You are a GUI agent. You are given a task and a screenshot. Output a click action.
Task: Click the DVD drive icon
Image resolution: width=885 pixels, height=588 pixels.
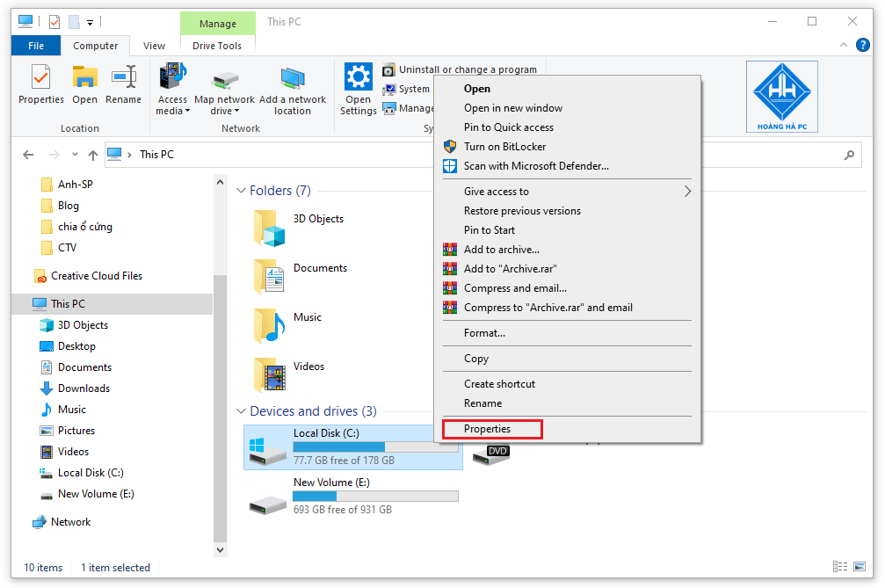491,455
